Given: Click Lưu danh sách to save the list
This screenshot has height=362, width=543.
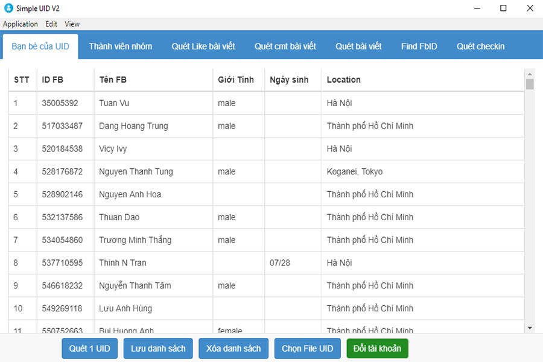Looking at the screenshot, I should tap(157, 348).
